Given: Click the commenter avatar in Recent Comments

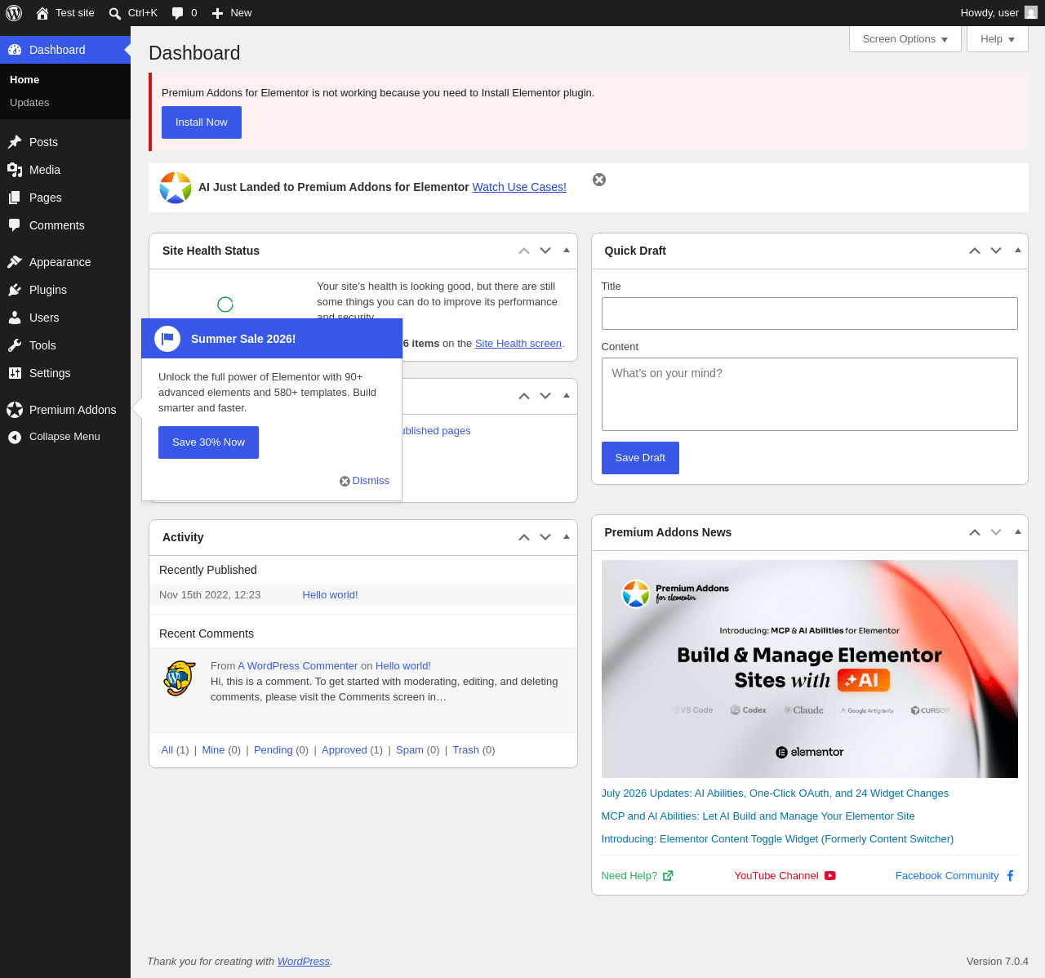Looking at the screenshot, I should tap(180, 678).
